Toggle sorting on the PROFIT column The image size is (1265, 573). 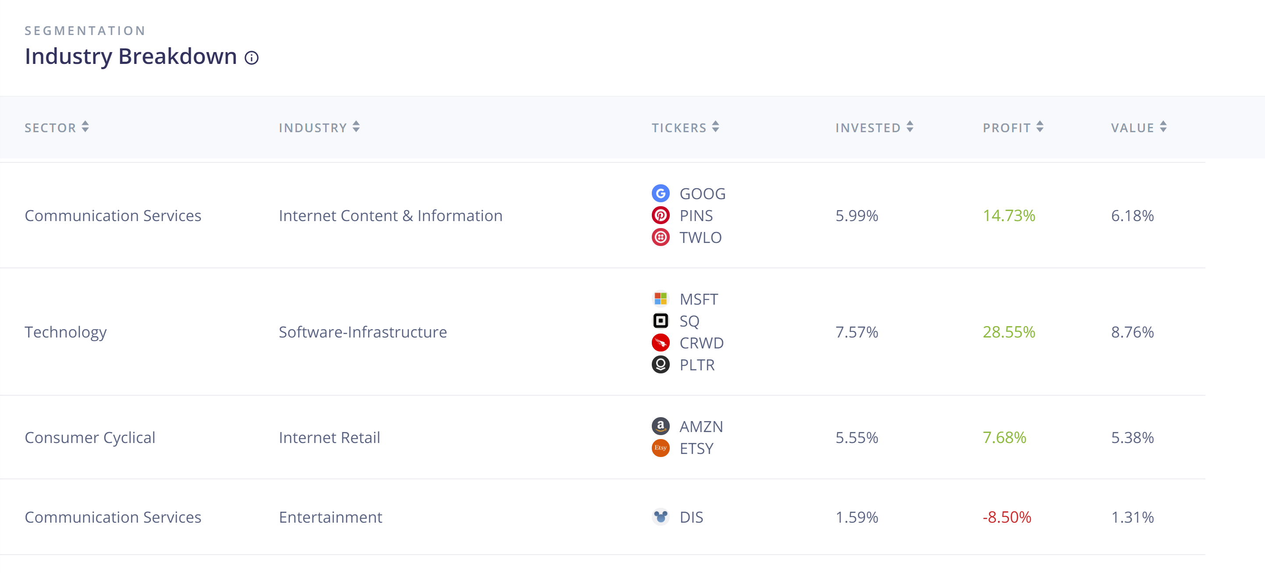tap(1040, 127)
